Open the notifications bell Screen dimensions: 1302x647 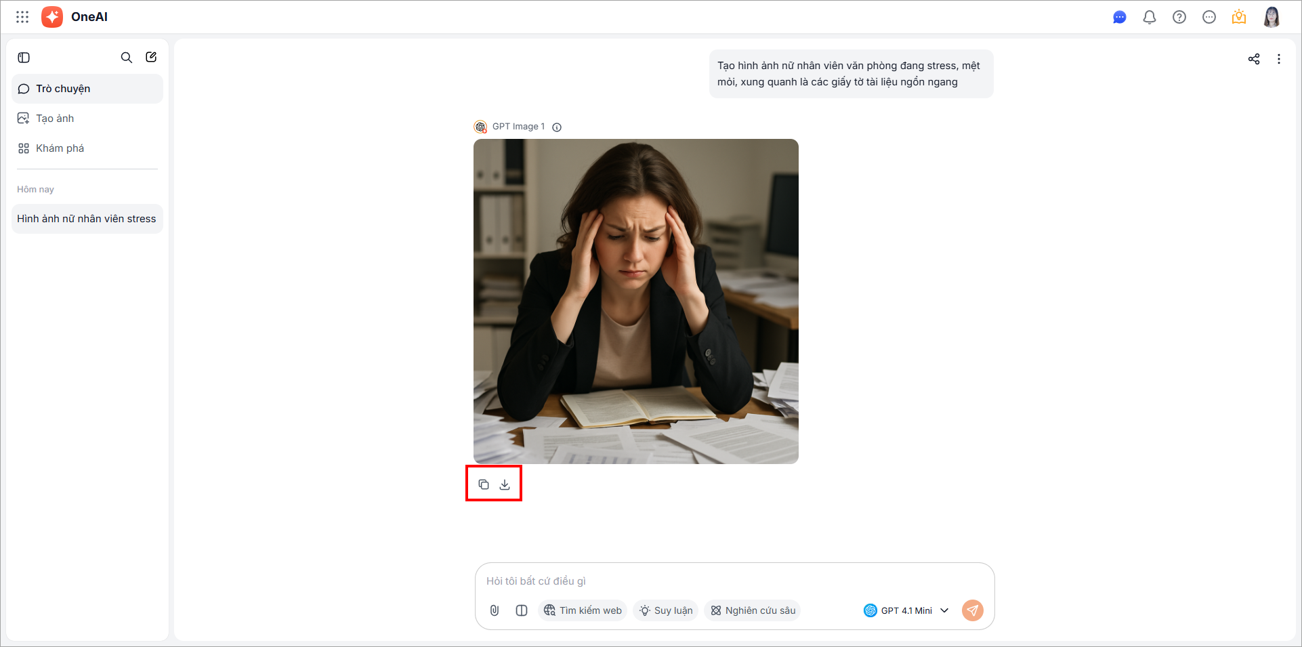pos(1150,17)
